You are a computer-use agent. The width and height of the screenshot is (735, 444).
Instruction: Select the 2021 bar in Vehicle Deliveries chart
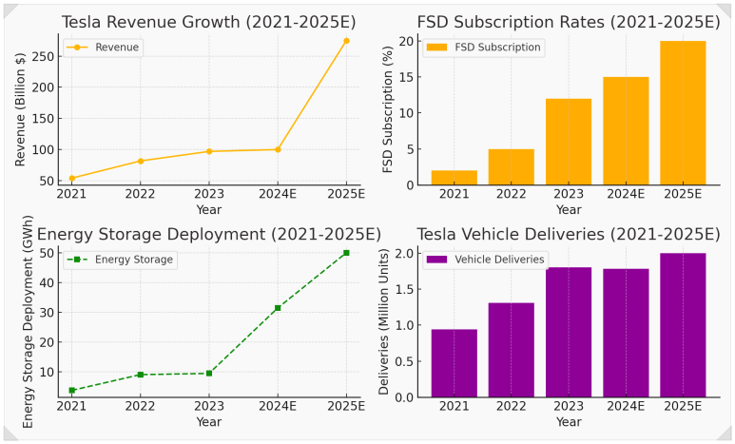pyautogui.click(x=455, y=363)
